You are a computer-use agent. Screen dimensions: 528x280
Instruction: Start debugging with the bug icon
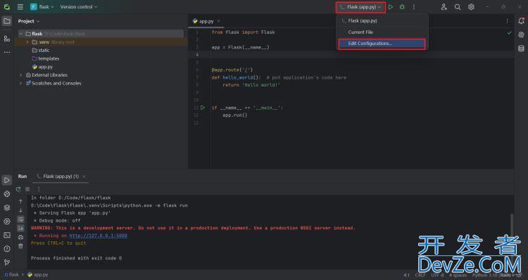(x=402, y=7)
